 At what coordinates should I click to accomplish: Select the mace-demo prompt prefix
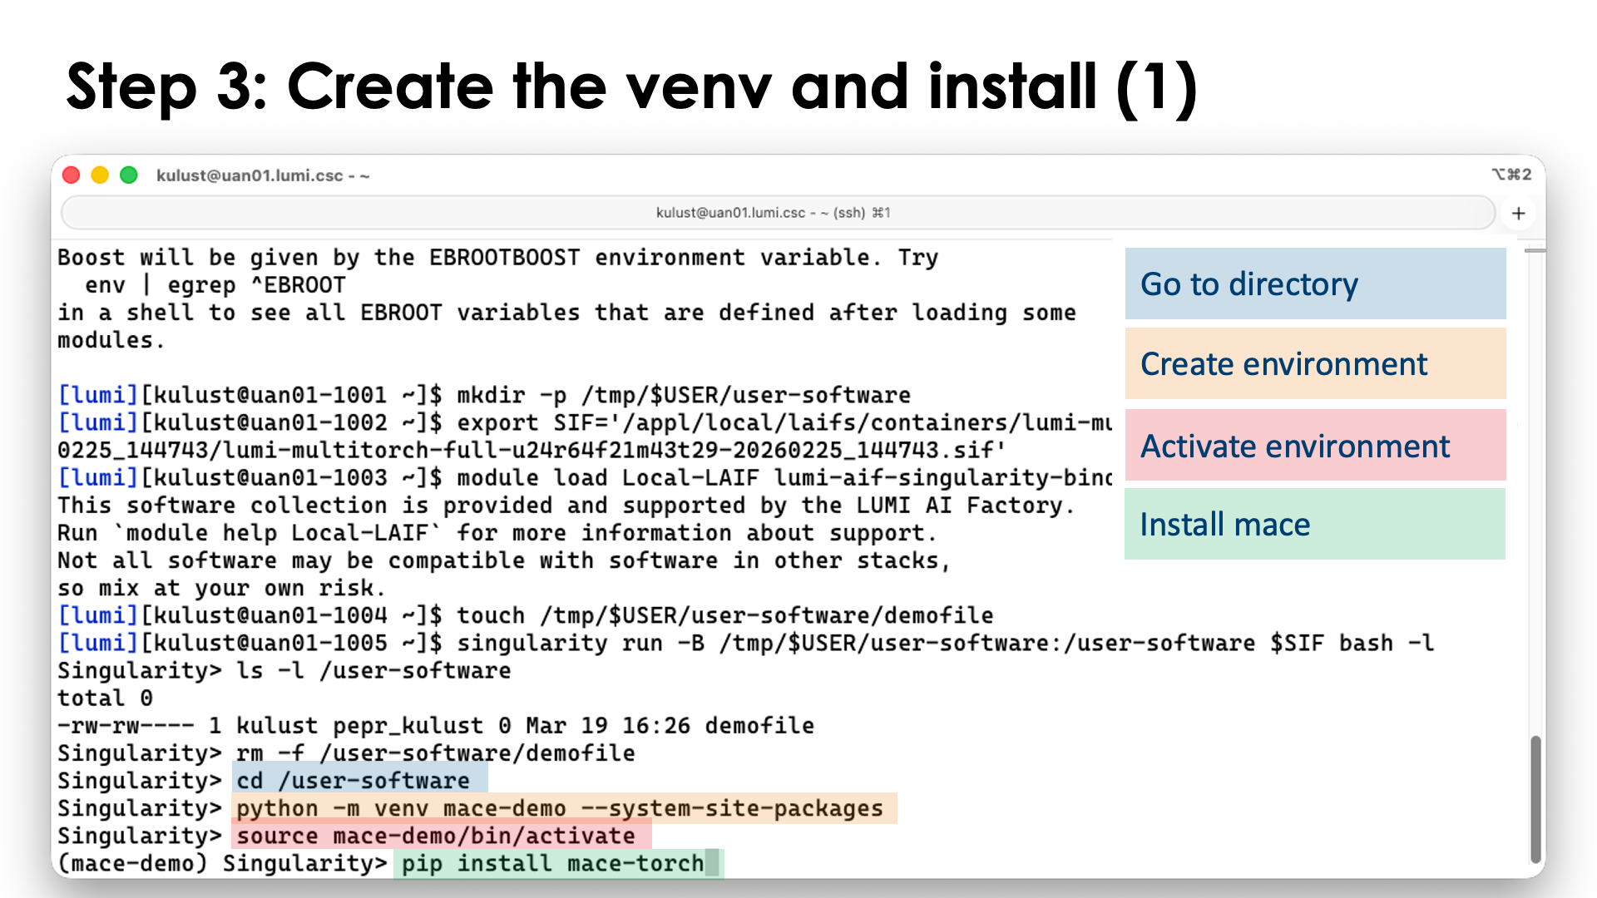coord(133,863)
